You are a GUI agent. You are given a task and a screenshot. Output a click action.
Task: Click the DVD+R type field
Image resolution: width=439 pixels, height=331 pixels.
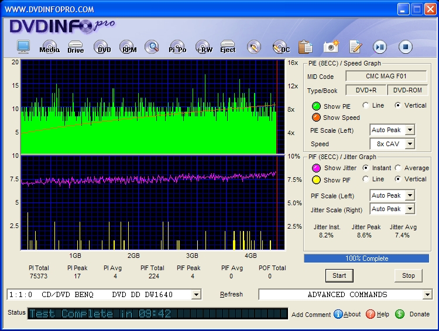click(366, 91)
